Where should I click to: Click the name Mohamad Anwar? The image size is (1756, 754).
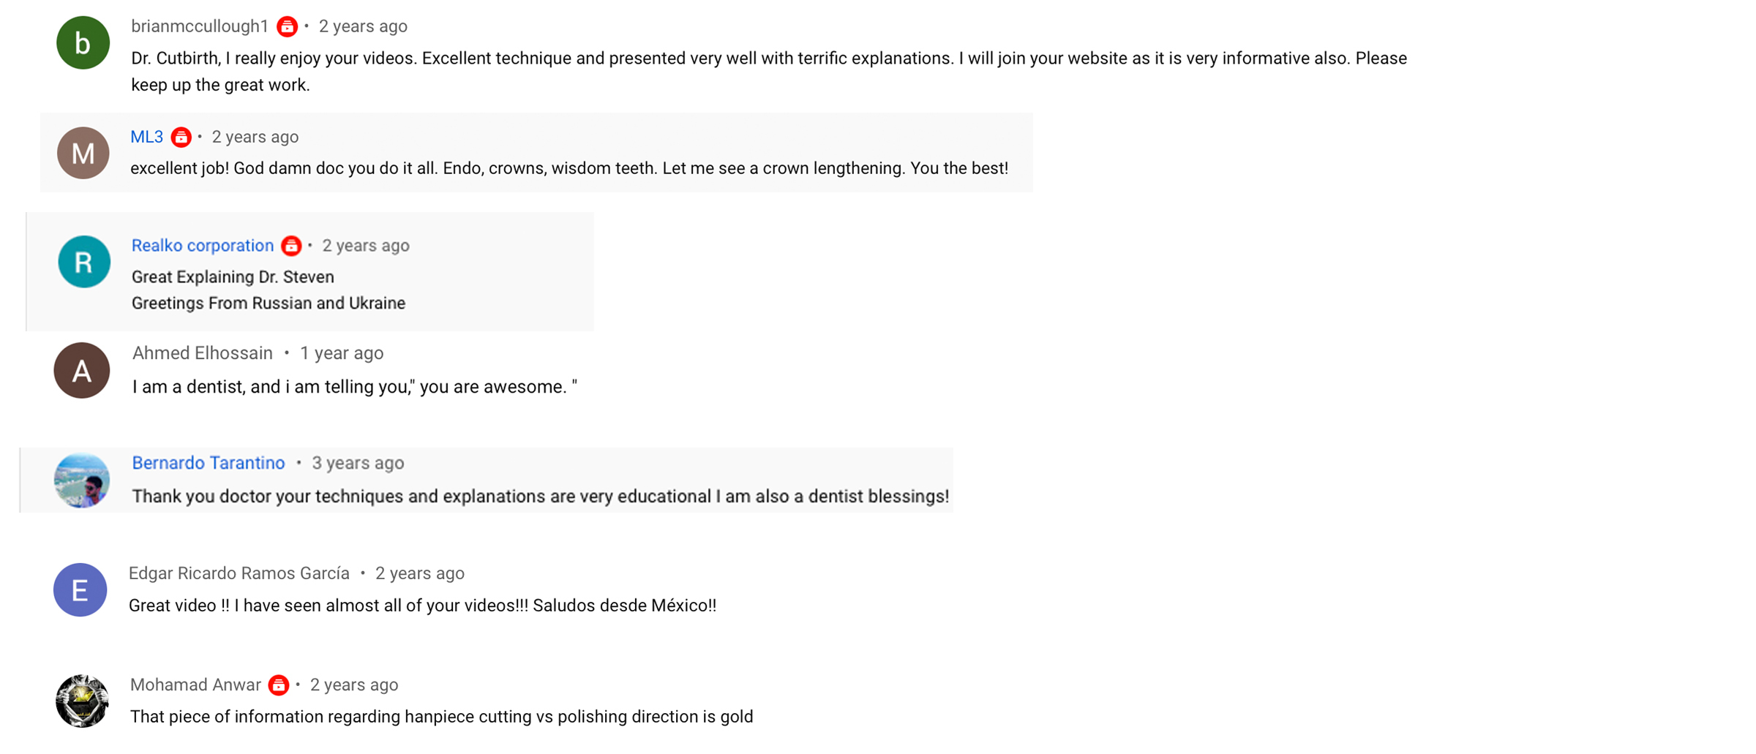pos(195,685)
